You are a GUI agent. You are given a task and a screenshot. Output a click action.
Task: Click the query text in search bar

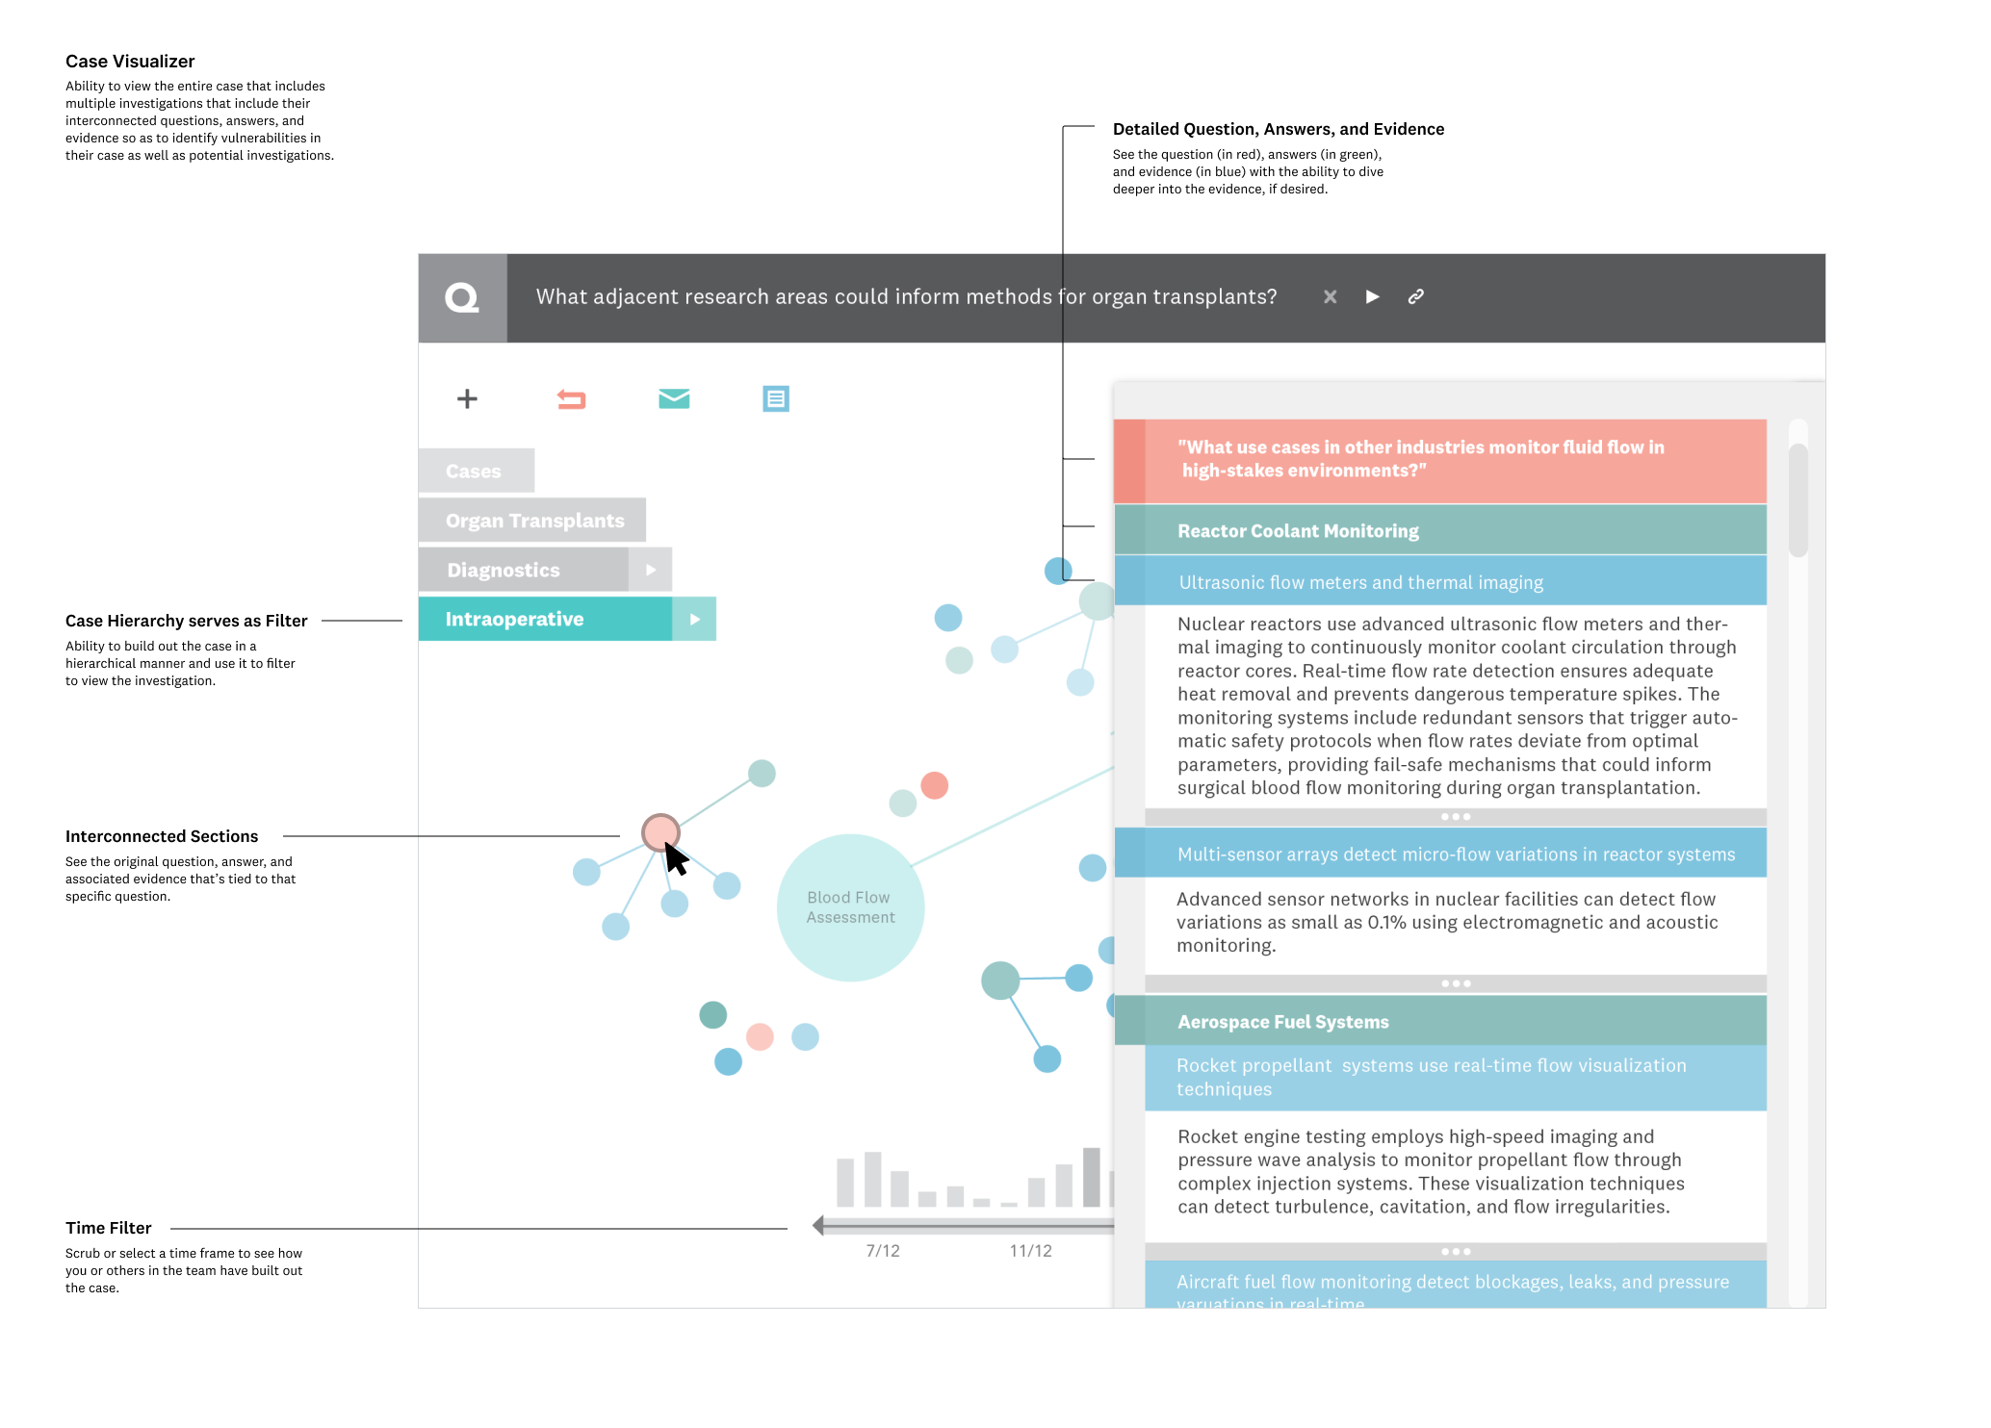[906, 296]
